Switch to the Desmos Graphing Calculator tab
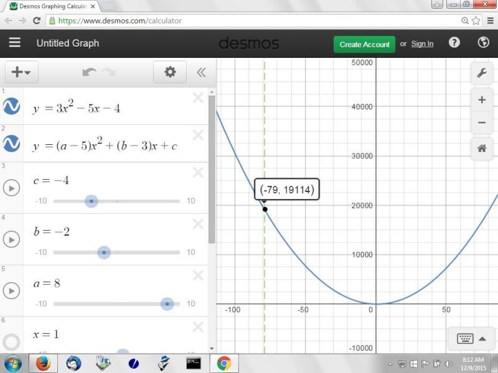This screenshot has height=373, width=498. coord(53,6)
